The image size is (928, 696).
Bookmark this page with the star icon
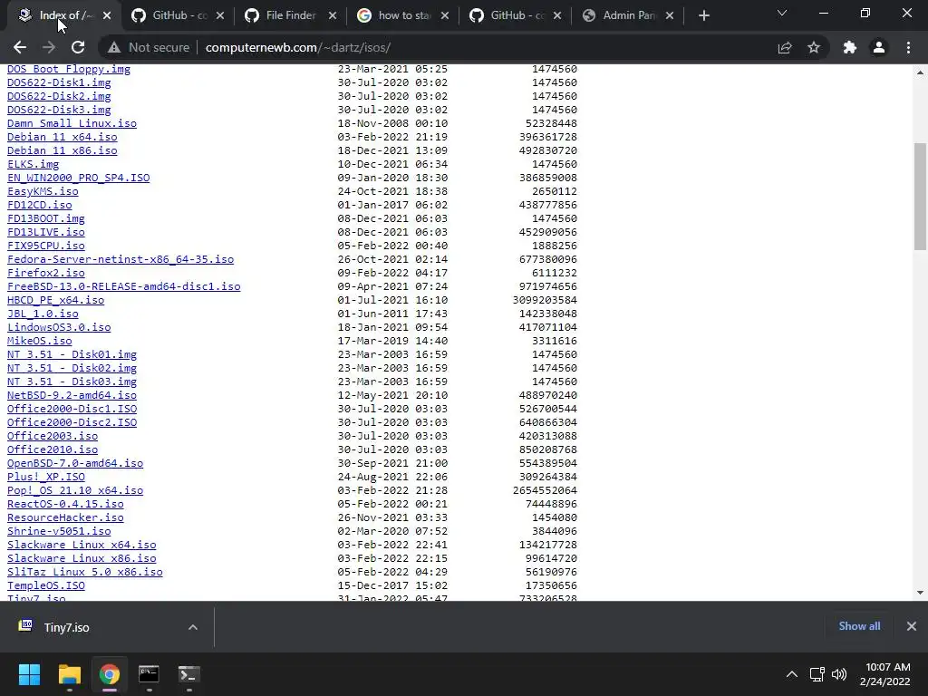(814, 47)
